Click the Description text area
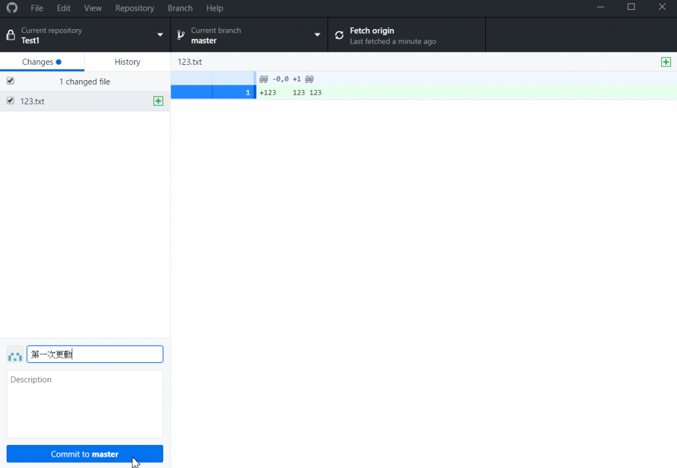677x468 pixels. pyautogui.click(x=85, y=404)
